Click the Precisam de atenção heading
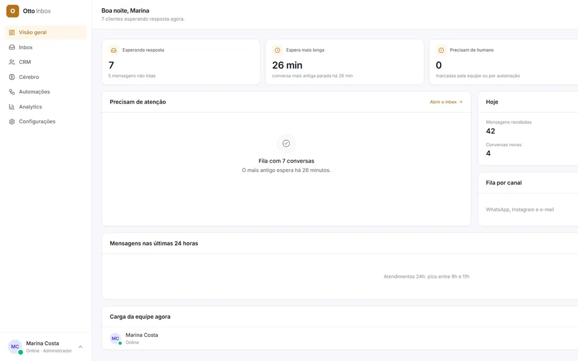Image resolution: width=578 pixels, height=361 pixels. pos(137,102)
